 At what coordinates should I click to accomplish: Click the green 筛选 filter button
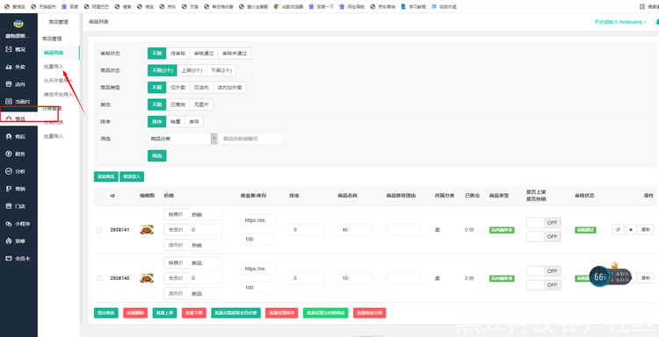pyautogui.click(x=156, y=155)
